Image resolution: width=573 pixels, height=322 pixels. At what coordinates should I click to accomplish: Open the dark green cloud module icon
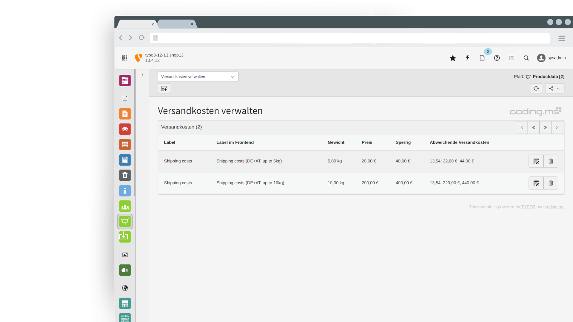click(125, 270)
